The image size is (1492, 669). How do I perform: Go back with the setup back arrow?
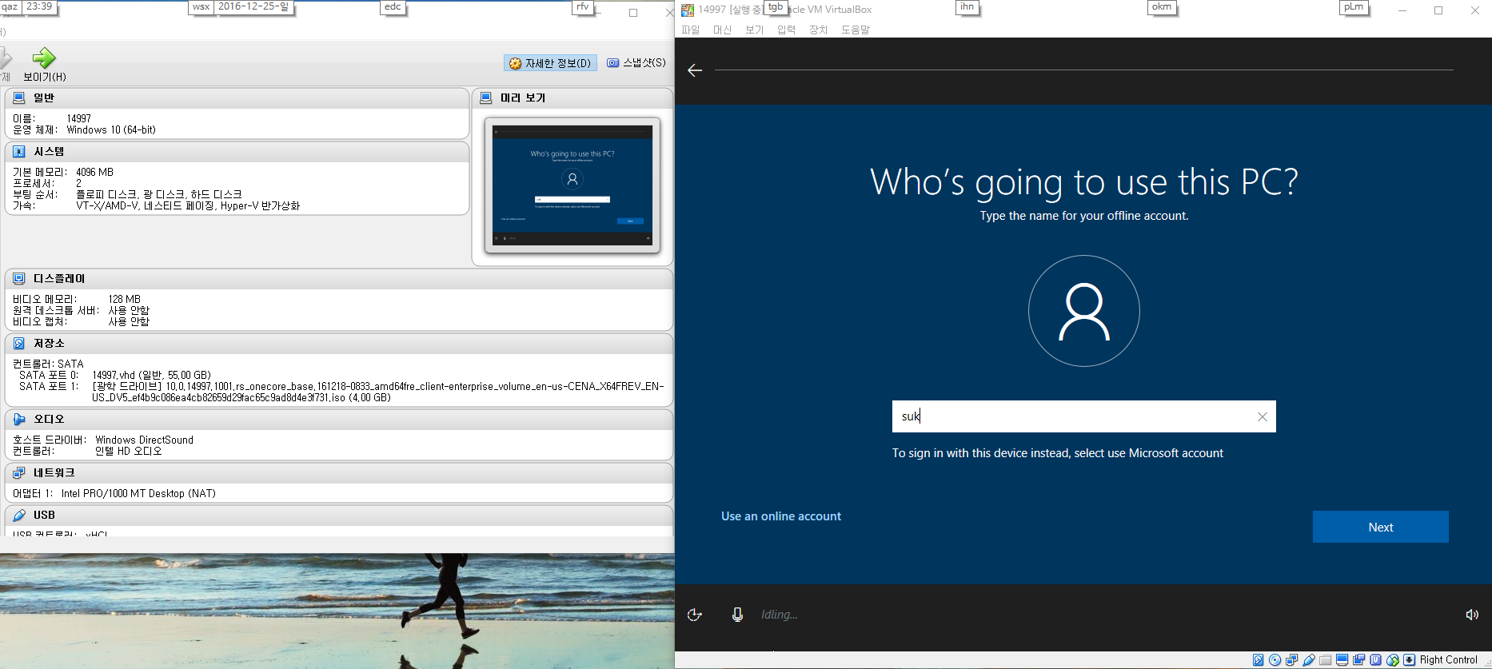695,70
